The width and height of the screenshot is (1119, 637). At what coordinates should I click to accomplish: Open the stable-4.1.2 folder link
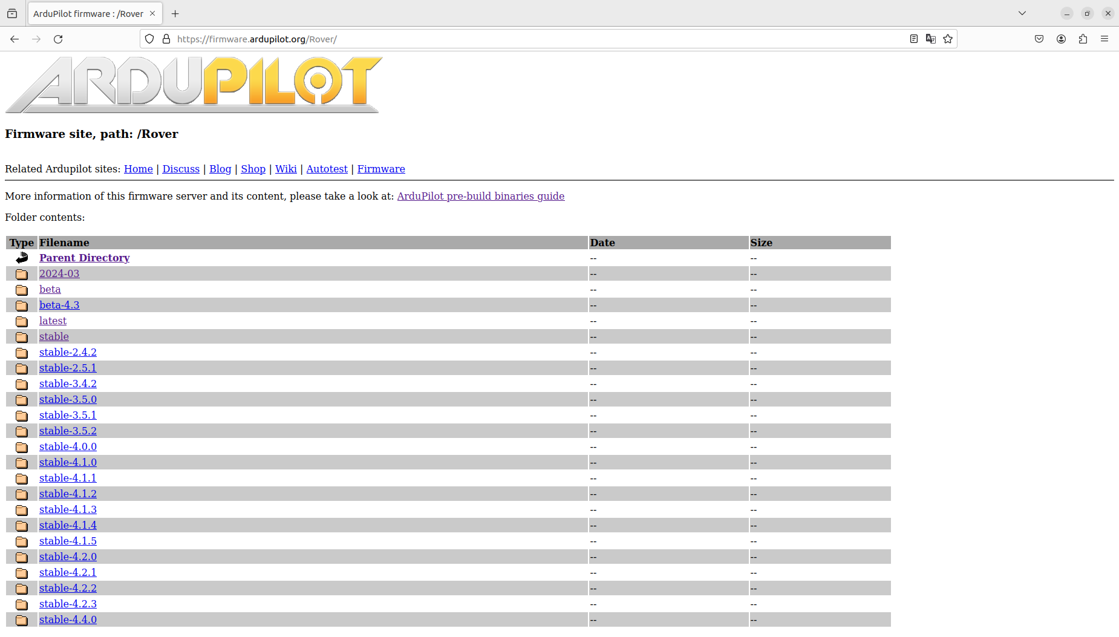tap(68, 494)
